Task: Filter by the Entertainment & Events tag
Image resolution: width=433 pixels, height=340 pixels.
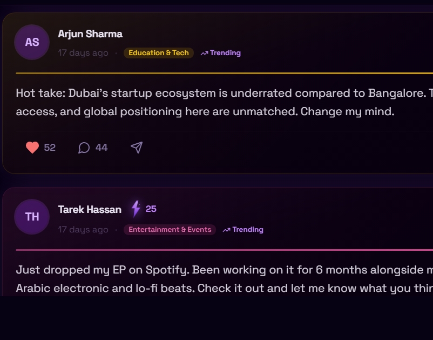Action: pyautogui.click(x=170, y=230)
